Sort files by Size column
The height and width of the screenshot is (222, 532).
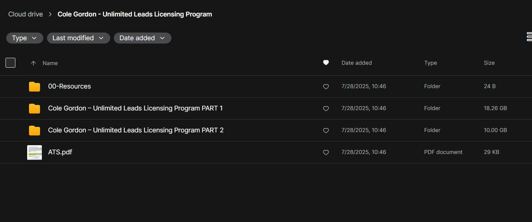pos(489,63)
